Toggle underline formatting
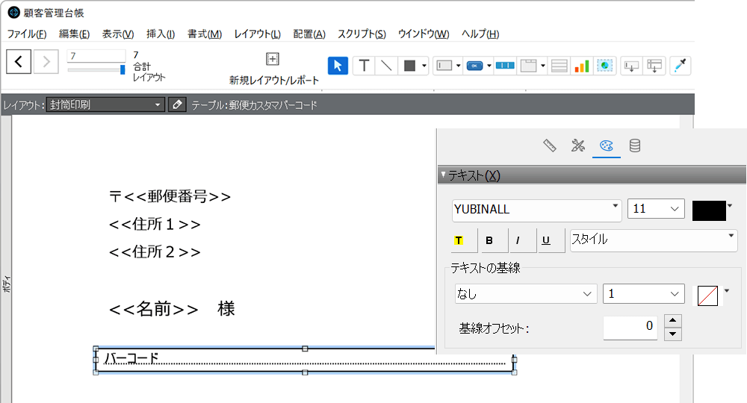Image resolution: width=747 pixels, height=403 pixels. tap(547, 240)
